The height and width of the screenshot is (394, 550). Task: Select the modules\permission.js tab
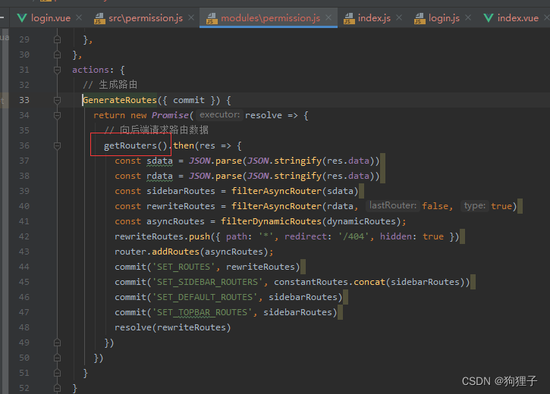[x=270, y=18]
